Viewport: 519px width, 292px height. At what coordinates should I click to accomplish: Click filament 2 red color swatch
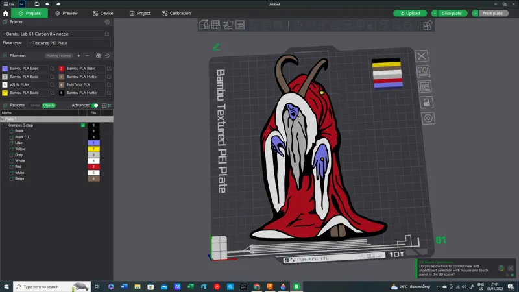(x=61, y=69)
